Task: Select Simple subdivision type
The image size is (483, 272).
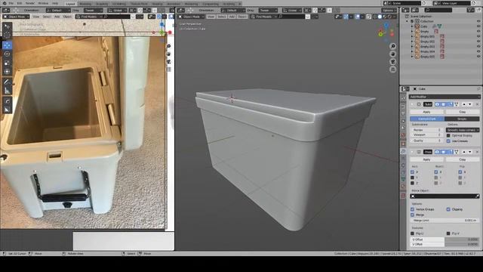Action: (462, 119)
